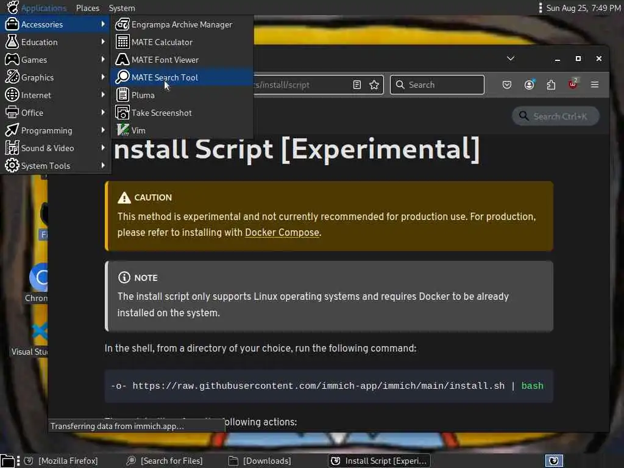Click the Sound & Video film icon
The height and width of the screenshot is (468, 624).
12,148
